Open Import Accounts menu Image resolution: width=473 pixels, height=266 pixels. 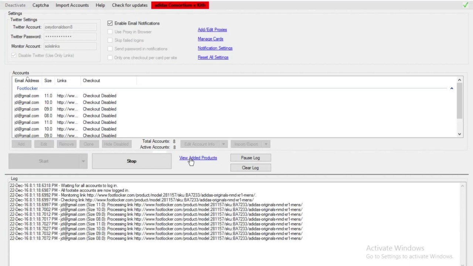point(72,5)
